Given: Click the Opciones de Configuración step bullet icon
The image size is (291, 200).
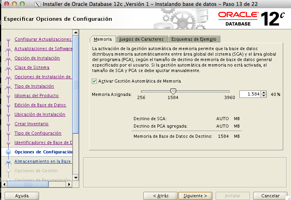Looking at the screenshot, I should click(x=8, y=152).
